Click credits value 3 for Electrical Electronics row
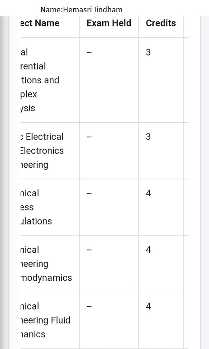 tap(148, 137)
